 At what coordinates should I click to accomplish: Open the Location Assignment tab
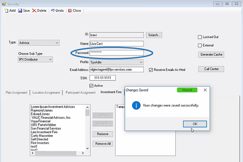(x=46, y=92)
